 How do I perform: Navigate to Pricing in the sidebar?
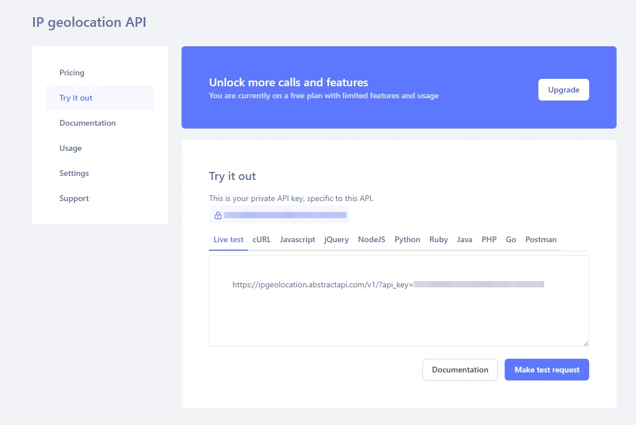(x=71, y=73)
